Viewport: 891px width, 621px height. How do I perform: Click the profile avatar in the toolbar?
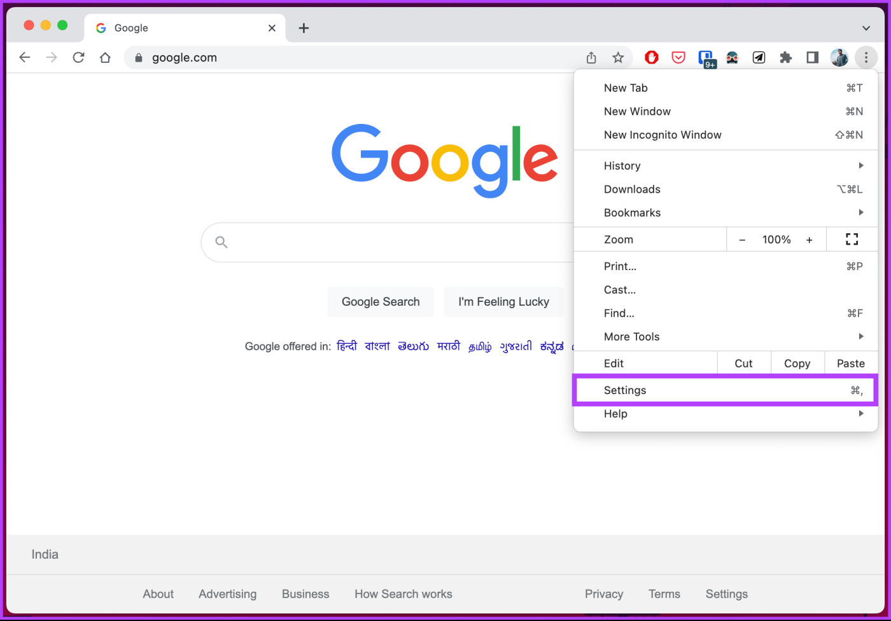pos(839,57)
